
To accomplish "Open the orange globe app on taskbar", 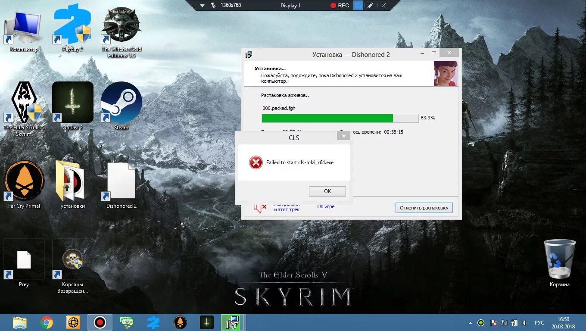I will pyautogui.click(x=73, y=322).
